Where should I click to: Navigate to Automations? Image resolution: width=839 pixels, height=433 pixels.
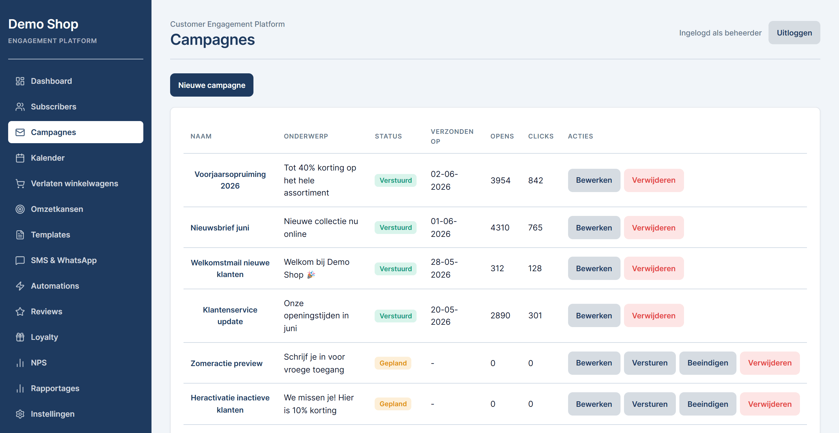75,286
